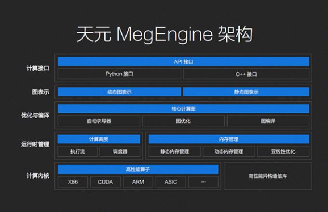328x212 pixels.
Task: Choose the 图优化 box
Action: pyautogui.click(x=183, y=121)
